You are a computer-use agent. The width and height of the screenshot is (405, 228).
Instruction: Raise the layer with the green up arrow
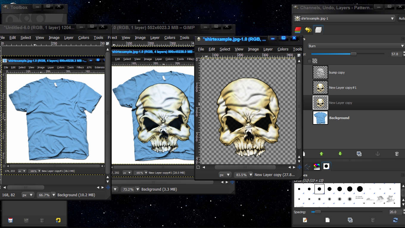(x=321, y=154)
